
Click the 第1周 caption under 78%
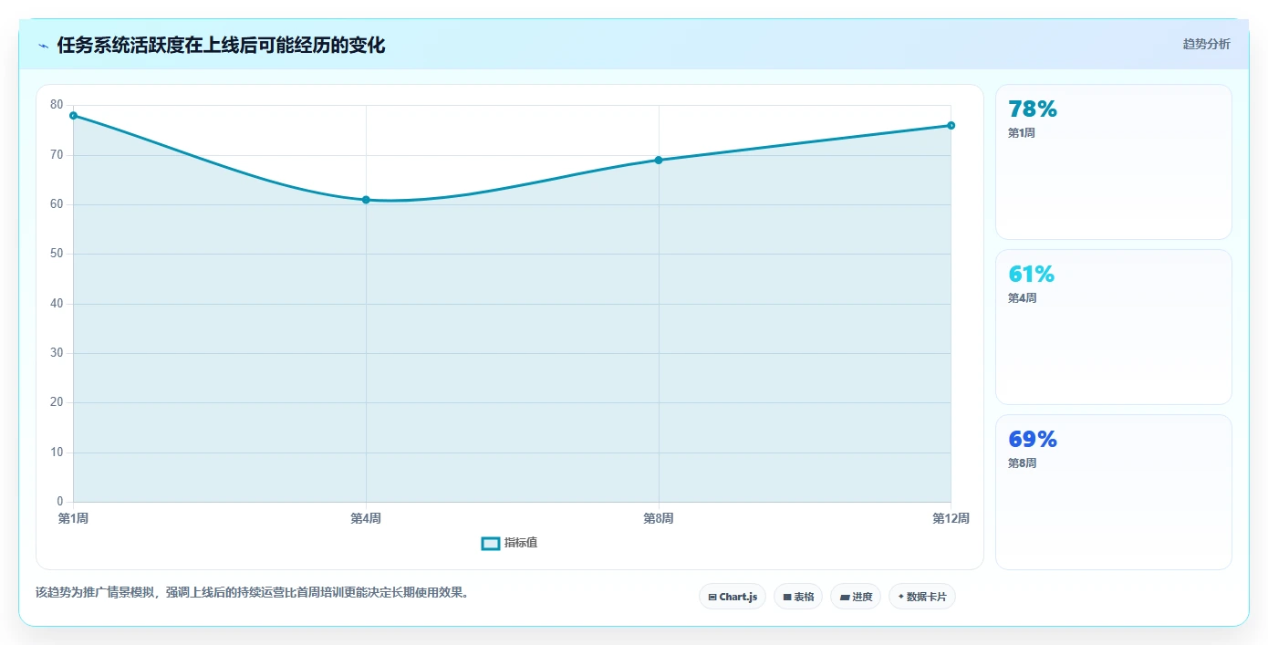coord(1022,133)
